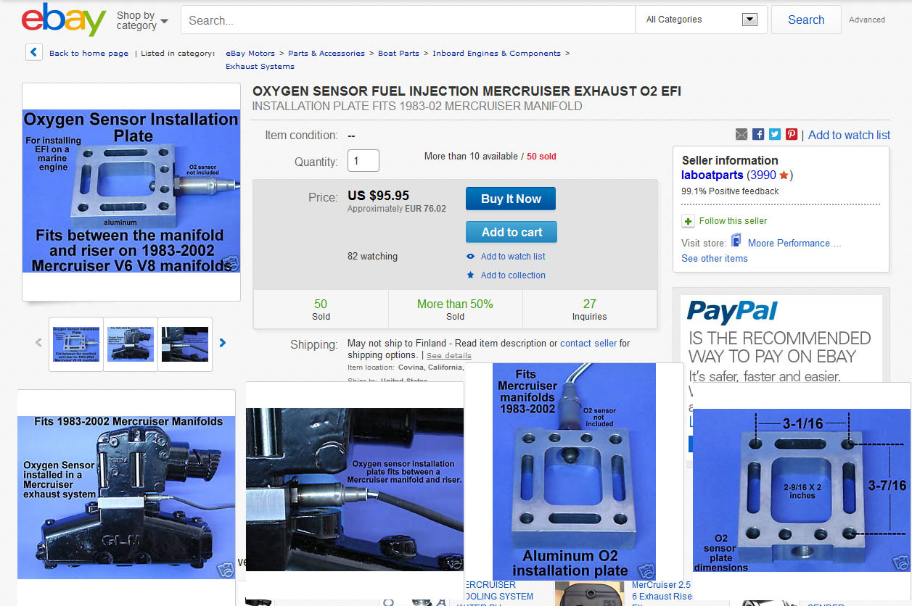The image size is (912, 606).
Task: Share listing on Facebook
Action: click(x=758, y=135)
